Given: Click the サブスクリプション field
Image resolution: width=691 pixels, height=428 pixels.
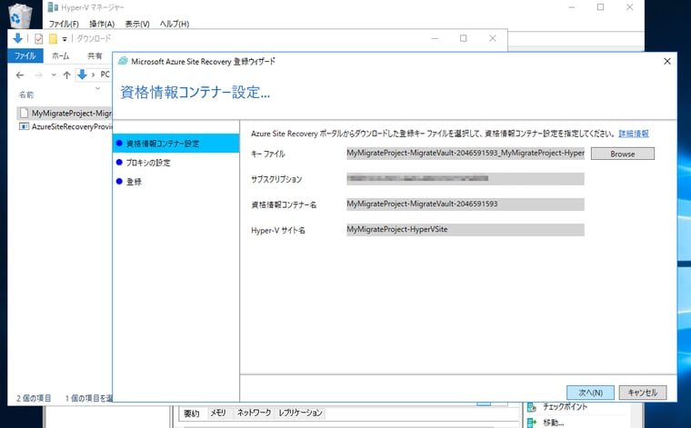Looking at the screenshot, I should [x=466, y=179].
